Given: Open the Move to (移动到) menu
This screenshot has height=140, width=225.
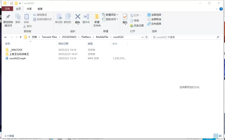Looking at the screenshot, I should click(x=59, y=19).
